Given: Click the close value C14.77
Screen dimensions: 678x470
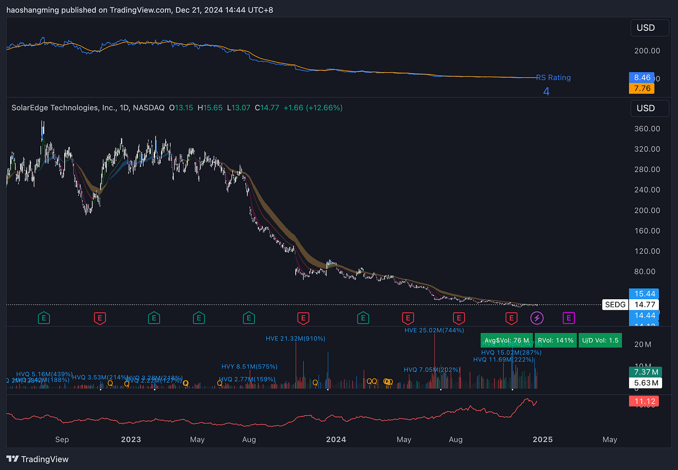Looking at the screenshot, I should pyautogui.click(x=267, y=108).
